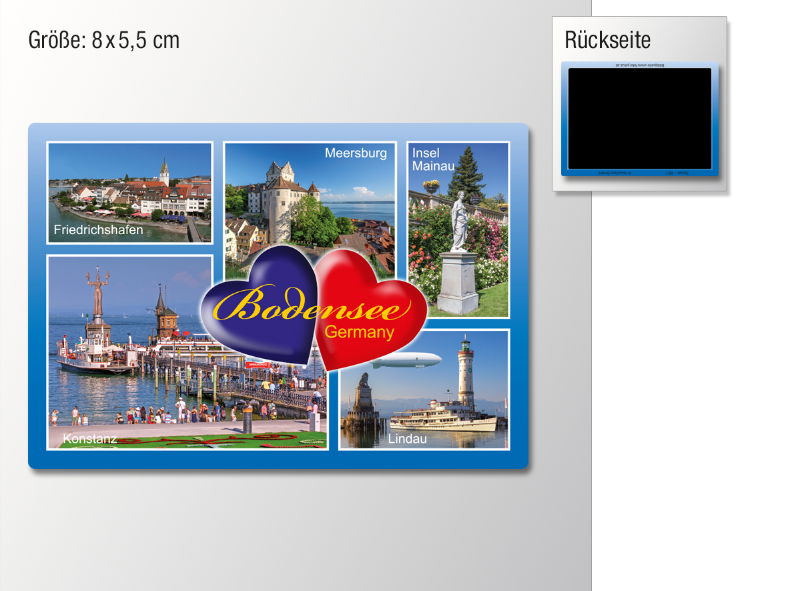Click the 'Konstanz' caption
788x591 pixels.
(x=90, y=439)
